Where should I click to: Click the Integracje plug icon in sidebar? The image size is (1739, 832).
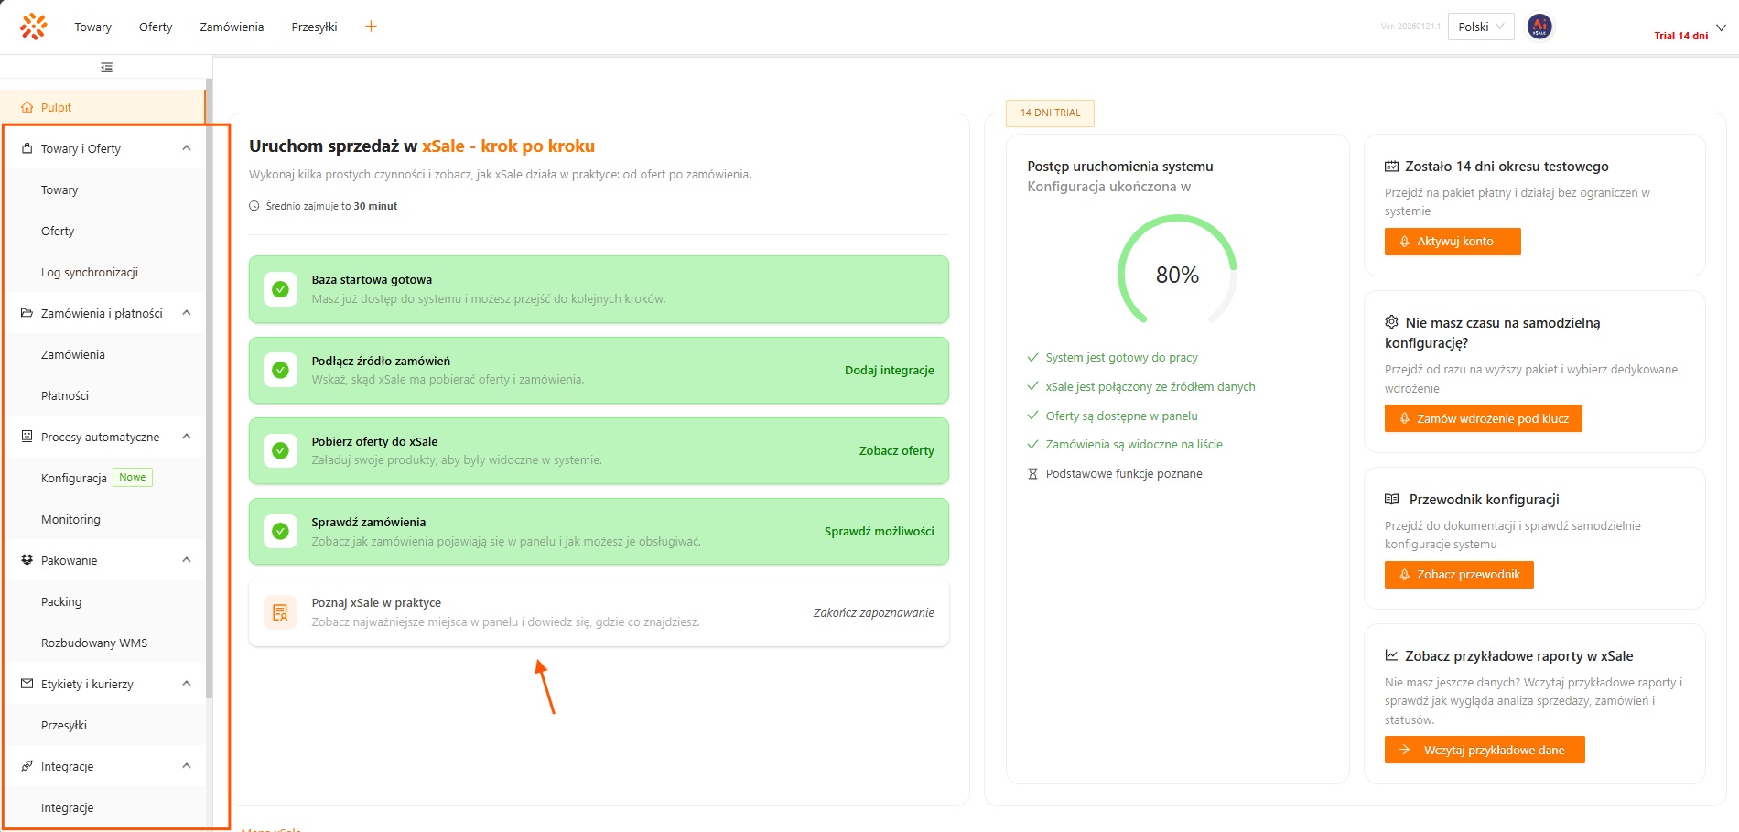pyautogui.click(x=27, y=766)
